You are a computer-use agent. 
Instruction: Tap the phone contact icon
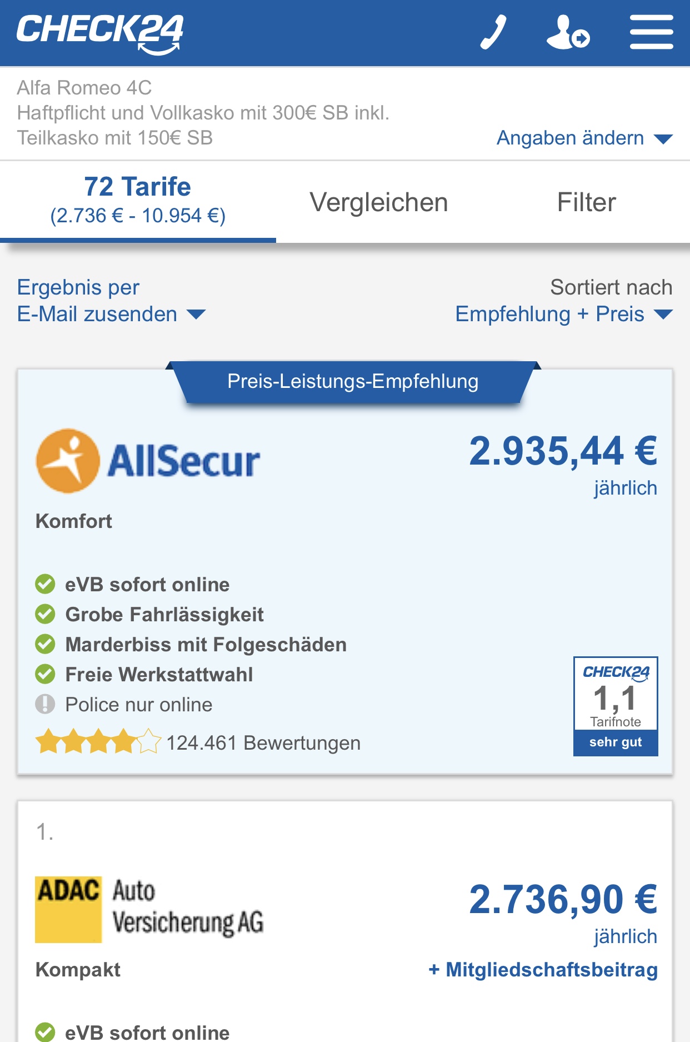[493, 32]
